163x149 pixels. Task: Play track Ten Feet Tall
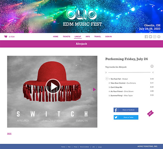tap(107, 79)
